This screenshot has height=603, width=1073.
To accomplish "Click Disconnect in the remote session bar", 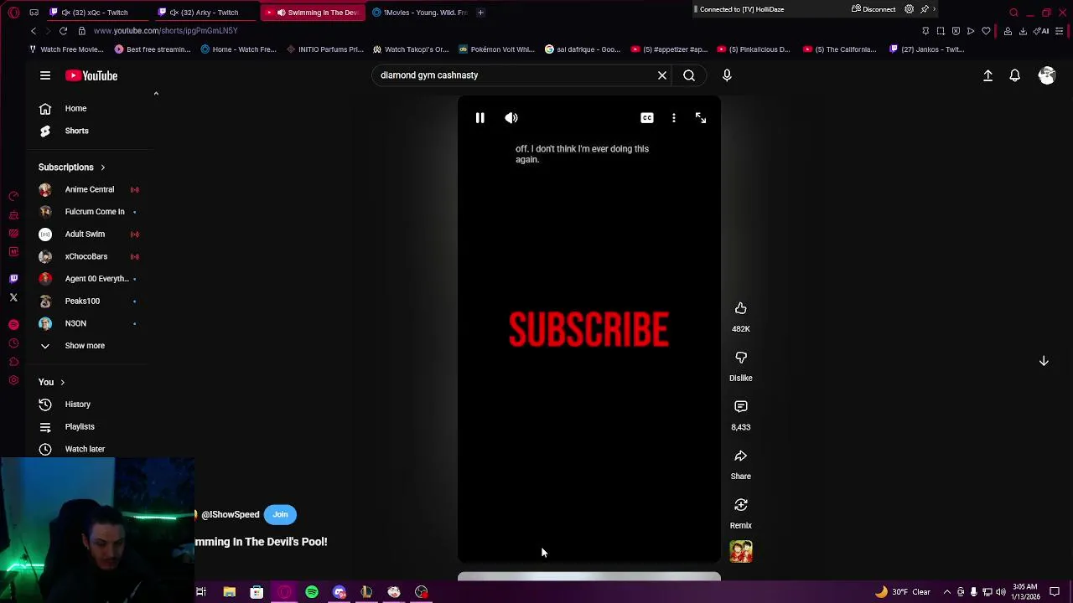I will click(873, 9).
